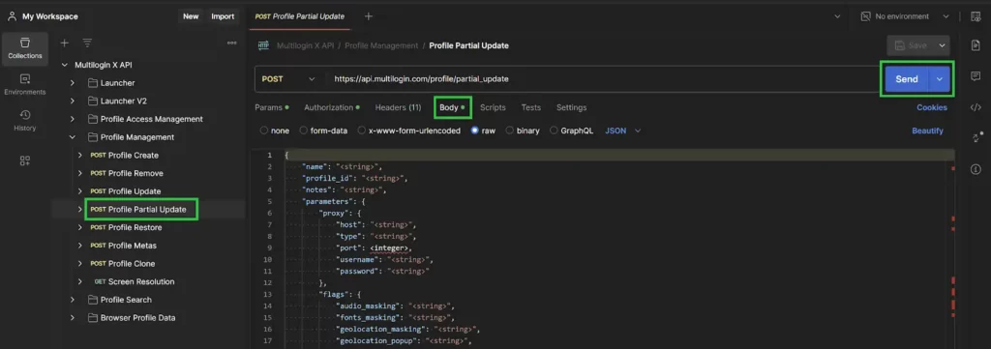Screen dimensions: 991x349
Task: Switch to the Scripts tab
Action: tap(493, 107)
